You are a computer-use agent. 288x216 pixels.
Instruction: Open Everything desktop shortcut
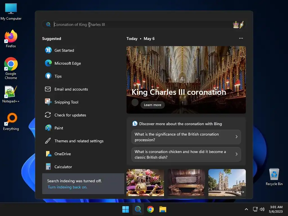(x=11, y=122)
